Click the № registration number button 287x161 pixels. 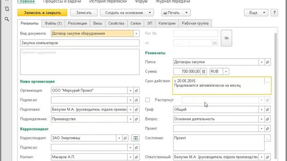point(226,38)
